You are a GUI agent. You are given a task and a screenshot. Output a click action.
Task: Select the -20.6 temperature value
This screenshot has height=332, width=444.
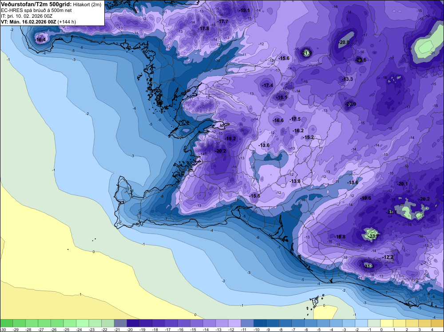(361, 60)
